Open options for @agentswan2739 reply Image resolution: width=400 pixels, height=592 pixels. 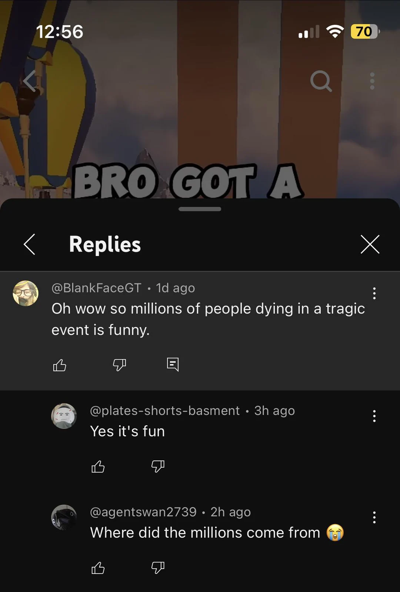tap(374, 517)
